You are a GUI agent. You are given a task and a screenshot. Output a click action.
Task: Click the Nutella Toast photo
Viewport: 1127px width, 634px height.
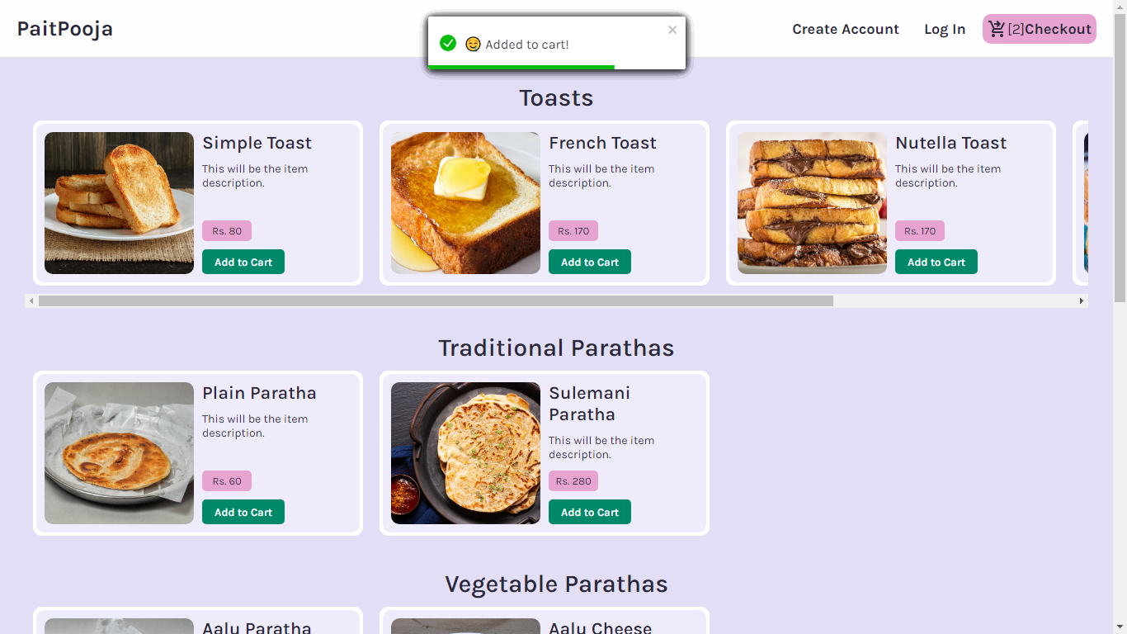point(812,202)
